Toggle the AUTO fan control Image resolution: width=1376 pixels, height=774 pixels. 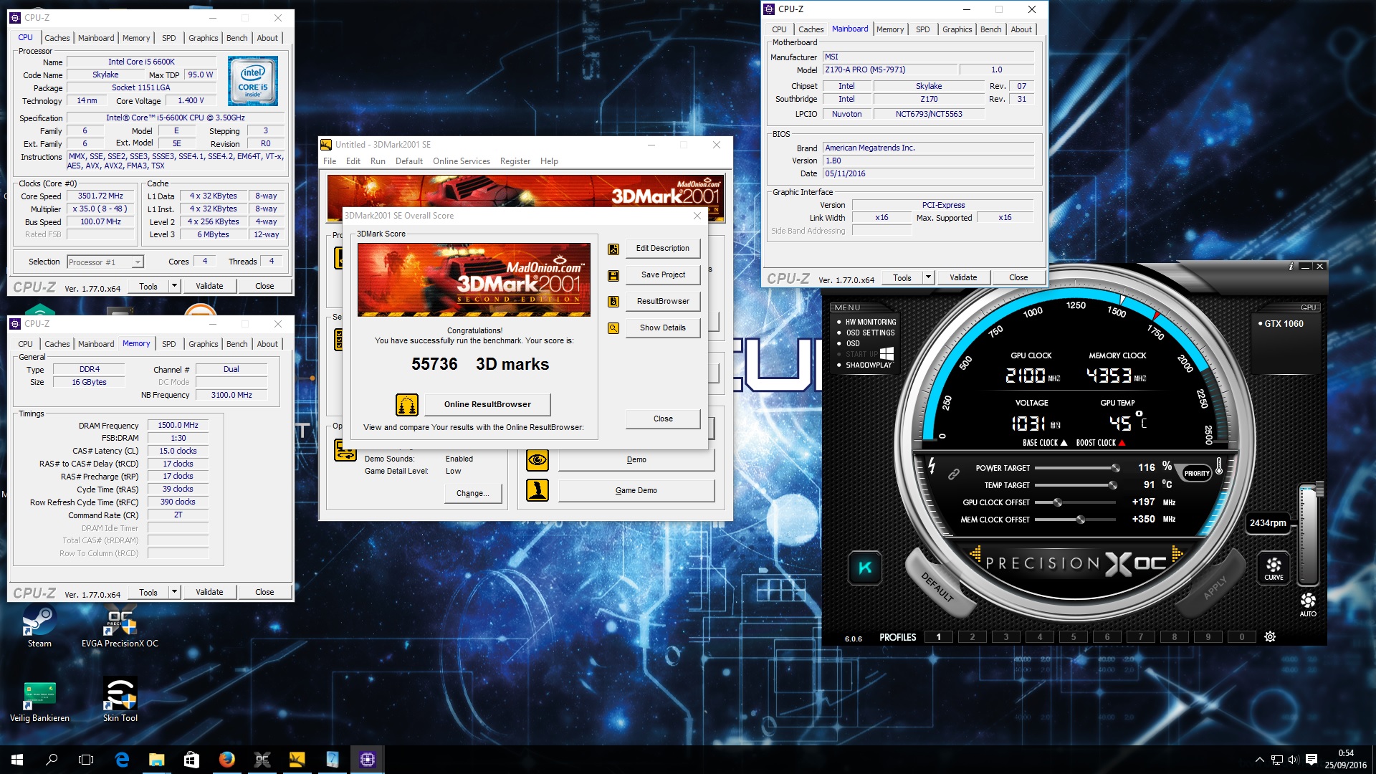click(1308, 604)
